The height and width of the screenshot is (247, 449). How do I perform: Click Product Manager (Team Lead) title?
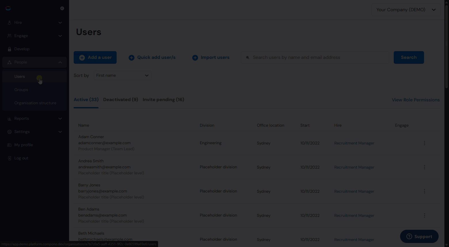(x=106, y=149)
